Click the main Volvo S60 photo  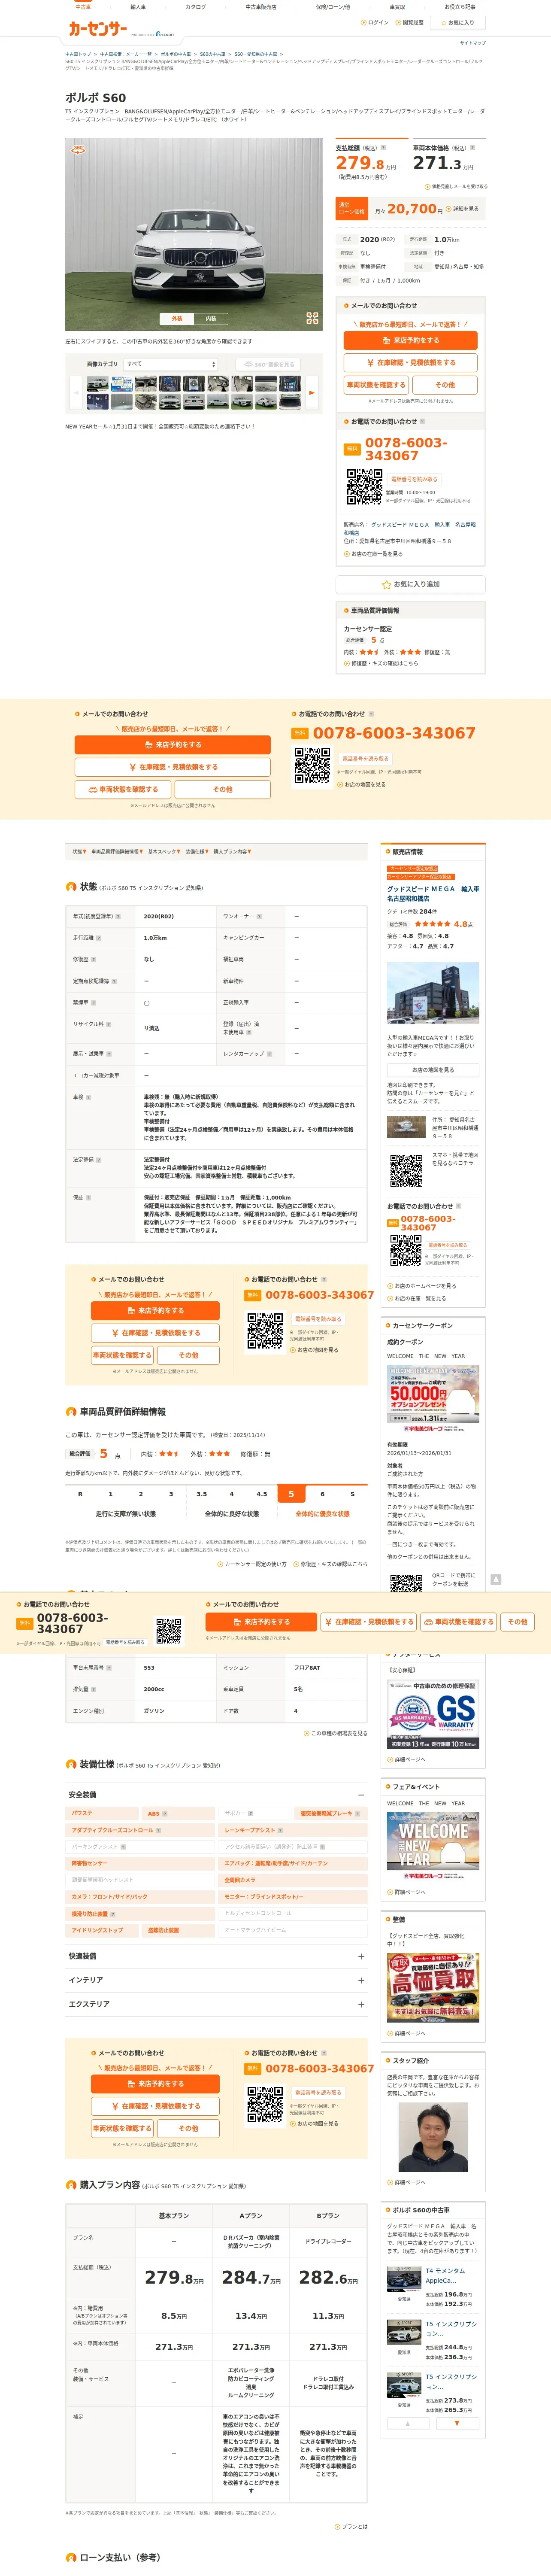point(194,234)
